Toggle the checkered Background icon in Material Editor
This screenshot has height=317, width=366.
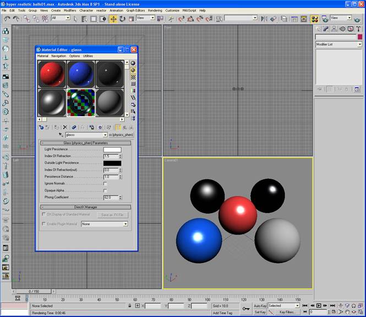pyautogui.click(x=133, y=78)
